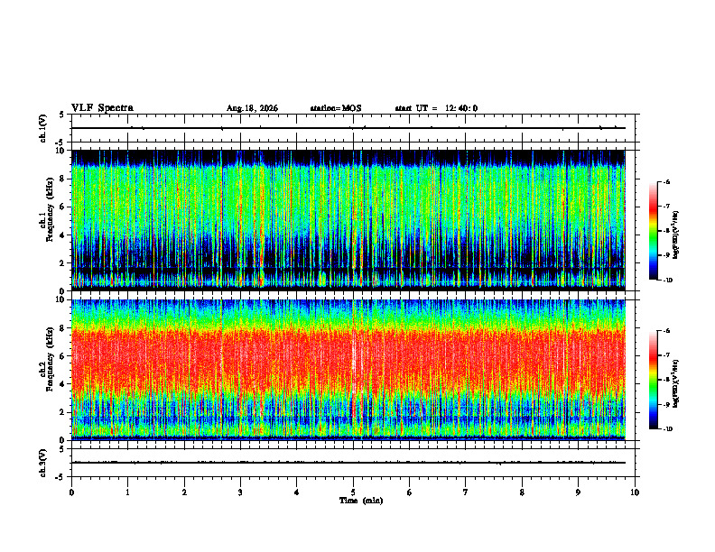715x552 pixels.
Task: Click the ch.2 color bar label "-10"
Action: click(667, 429)
